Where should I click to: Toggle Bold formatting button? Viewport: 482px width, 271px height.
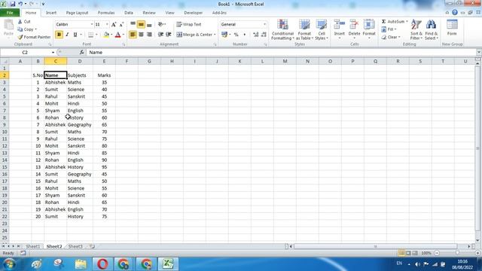[x=59, y=35]
